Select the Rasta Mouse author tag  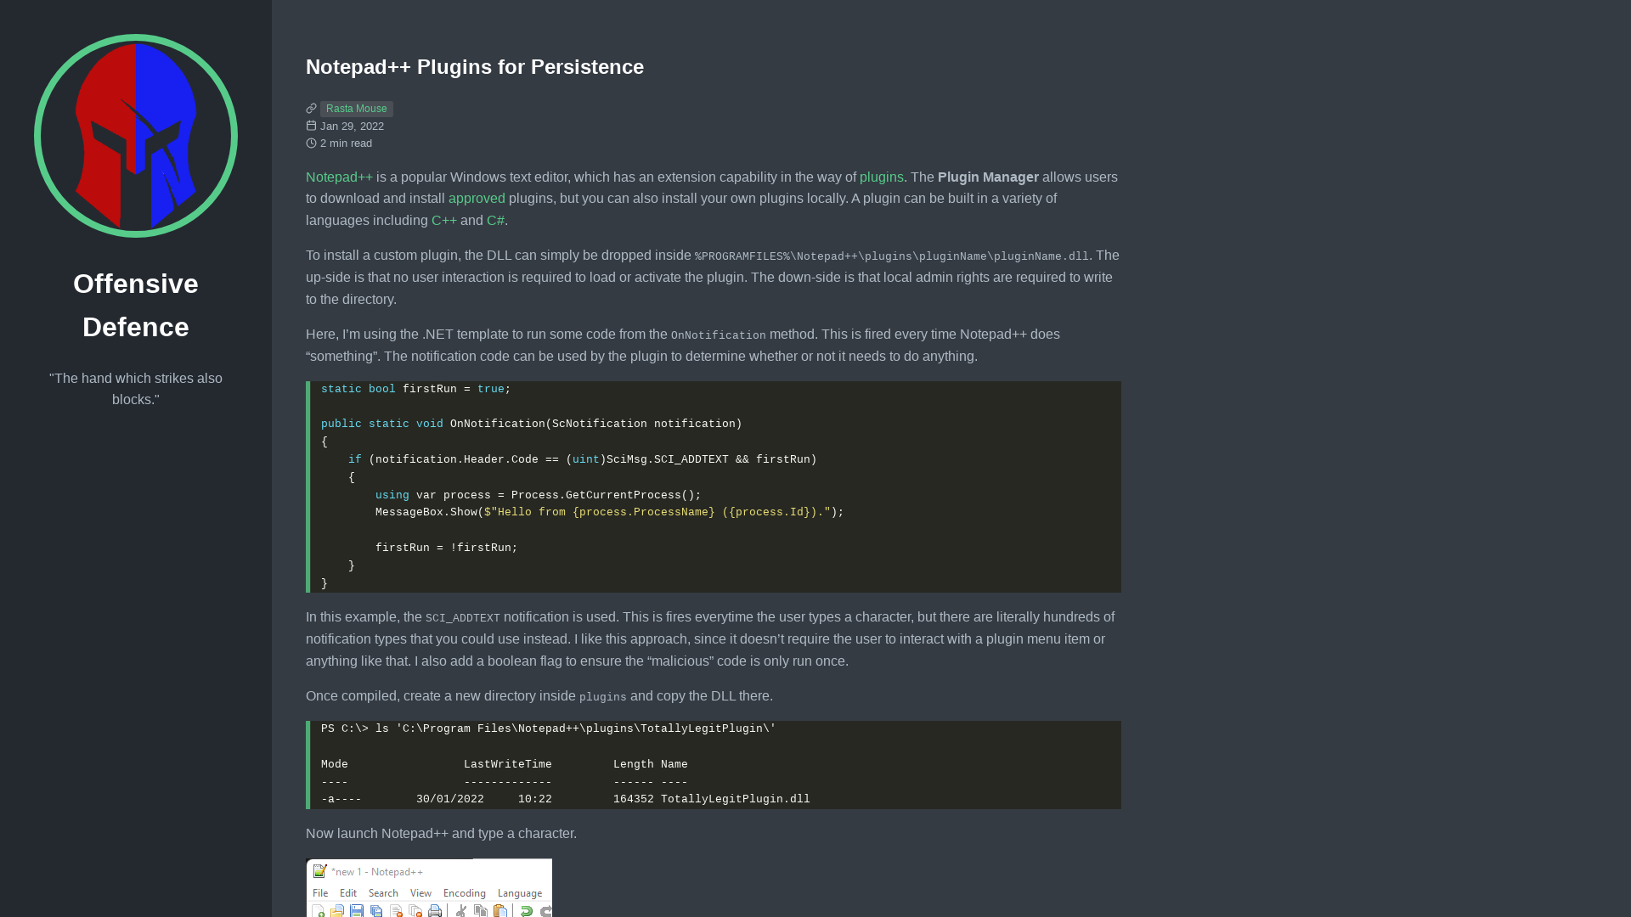(357, 109)
